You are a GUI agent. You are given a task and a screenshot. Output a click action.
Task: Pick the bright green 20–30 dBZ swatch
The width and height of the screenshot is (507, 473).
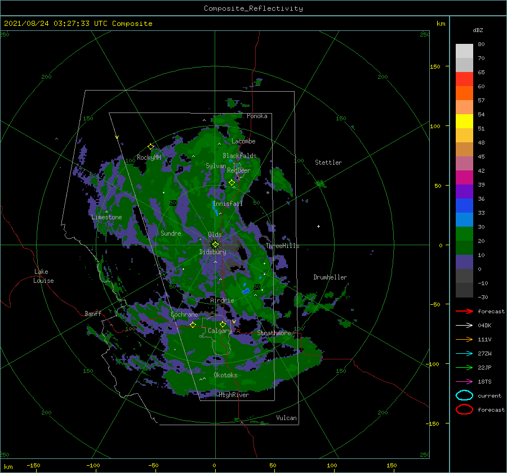tap(464, 233)
